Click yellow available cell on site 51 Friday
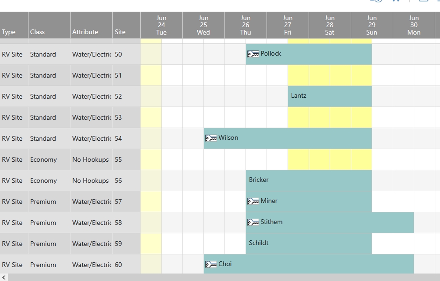440x281 pixels. [x=298, y=75]
